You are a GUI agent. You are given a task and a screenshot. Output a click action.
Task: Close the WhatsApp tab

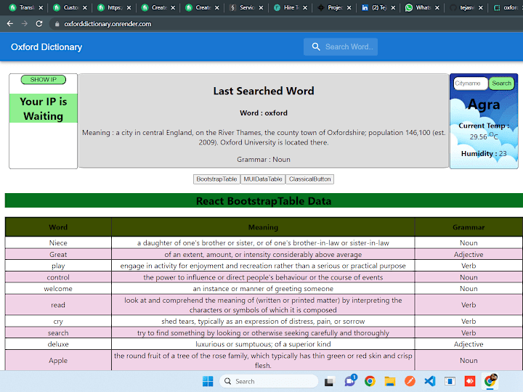tap(437, 7)
